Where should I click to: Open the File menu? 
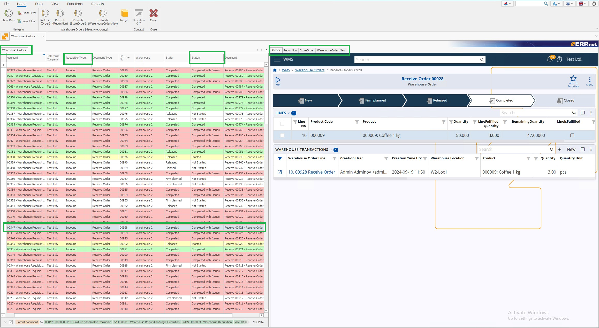tap(6, 4)
